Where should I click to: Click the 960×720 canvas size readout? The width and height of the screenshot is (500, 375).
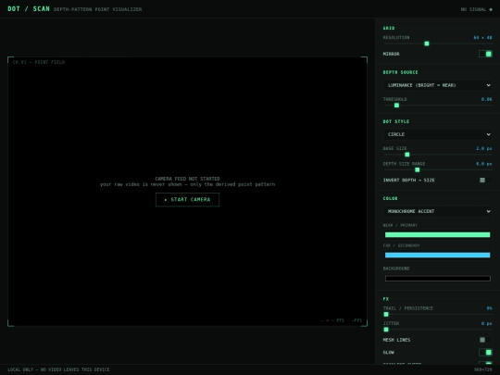[x=482, y=369]
